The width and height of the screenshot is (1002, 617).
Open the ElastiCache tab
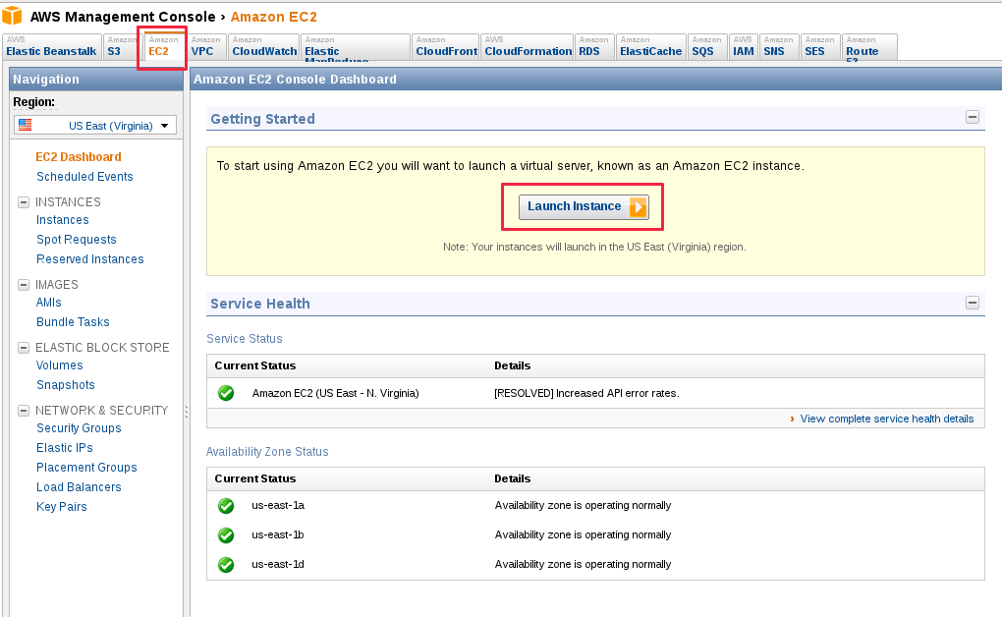pos(651,47)
